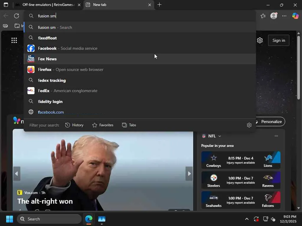Open a new tab with plus button
Viewport: 302px width, 226px height.
(159, 5)
